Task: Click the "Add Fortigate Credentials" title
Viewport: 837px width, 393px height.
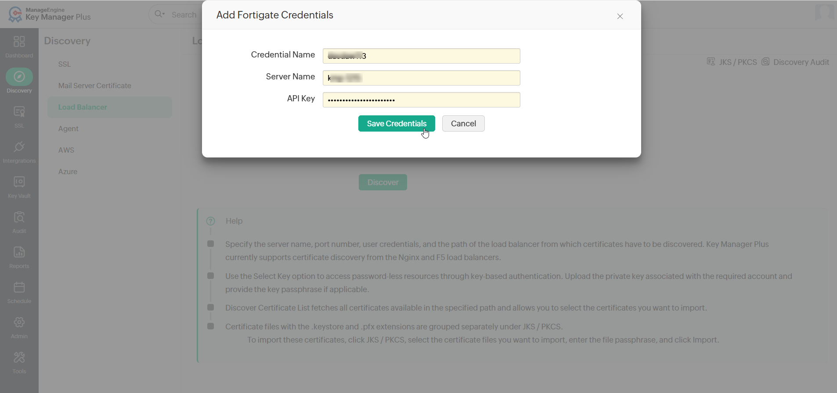Action: point(275,15)
